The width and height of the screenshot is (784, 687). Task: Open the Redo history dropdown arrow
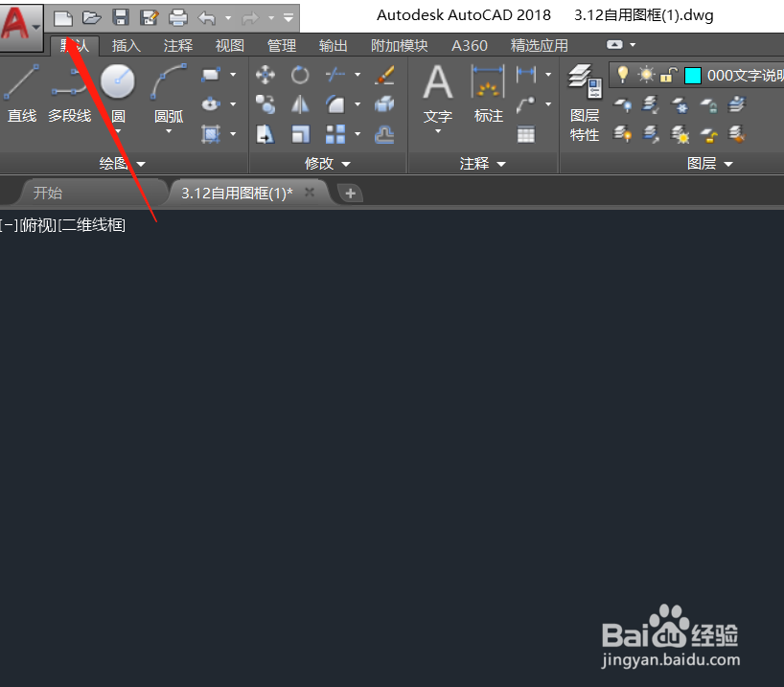[x=271, y=18]
